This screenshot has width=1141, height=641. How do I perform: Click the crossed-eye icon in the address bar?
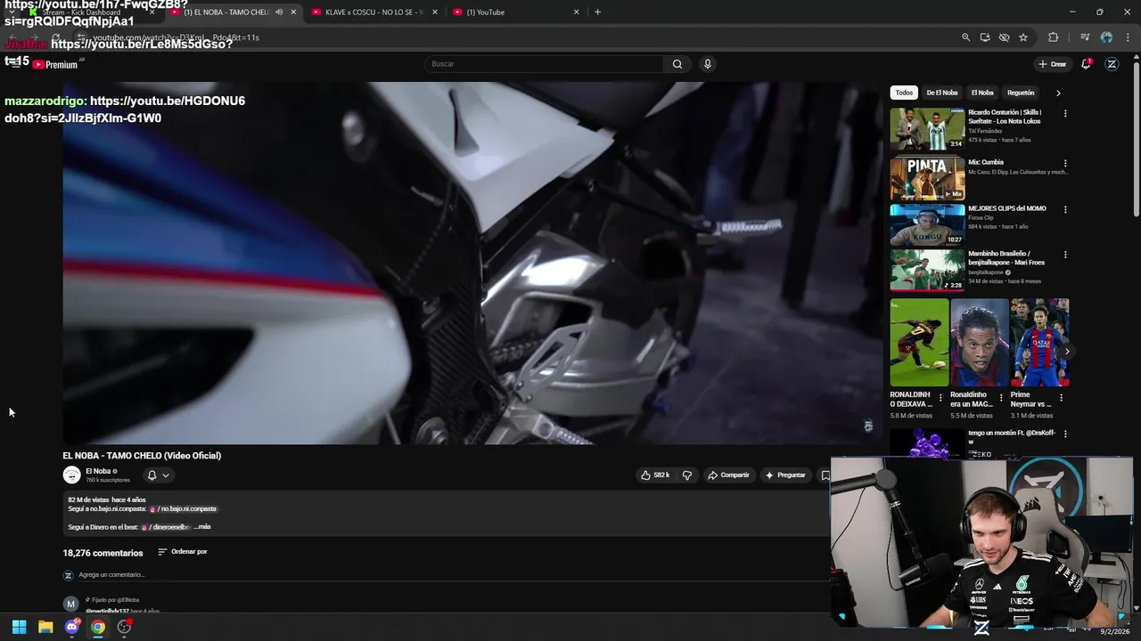coord(1004,37)
